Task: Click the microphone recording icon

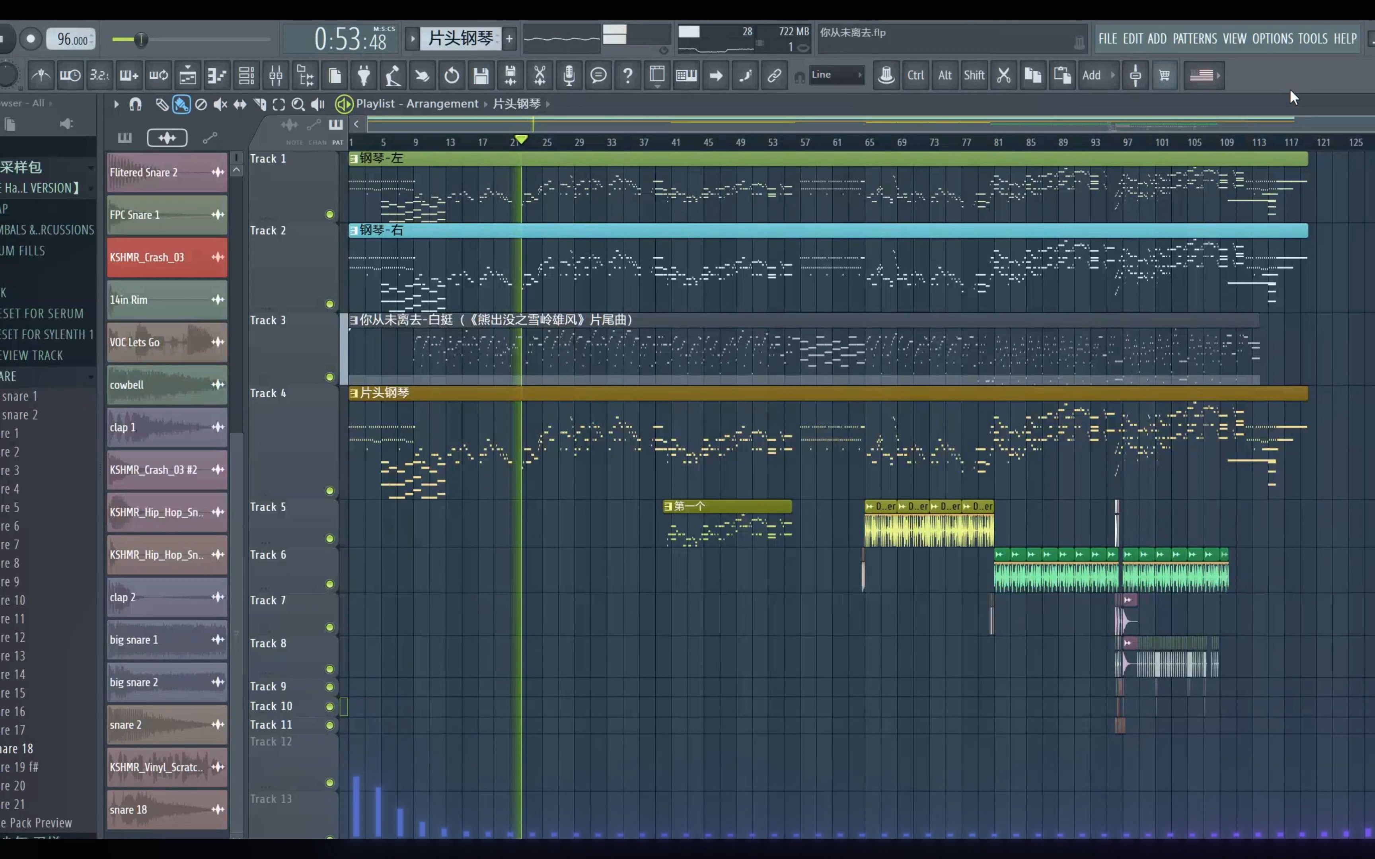Action: [569, 75]
